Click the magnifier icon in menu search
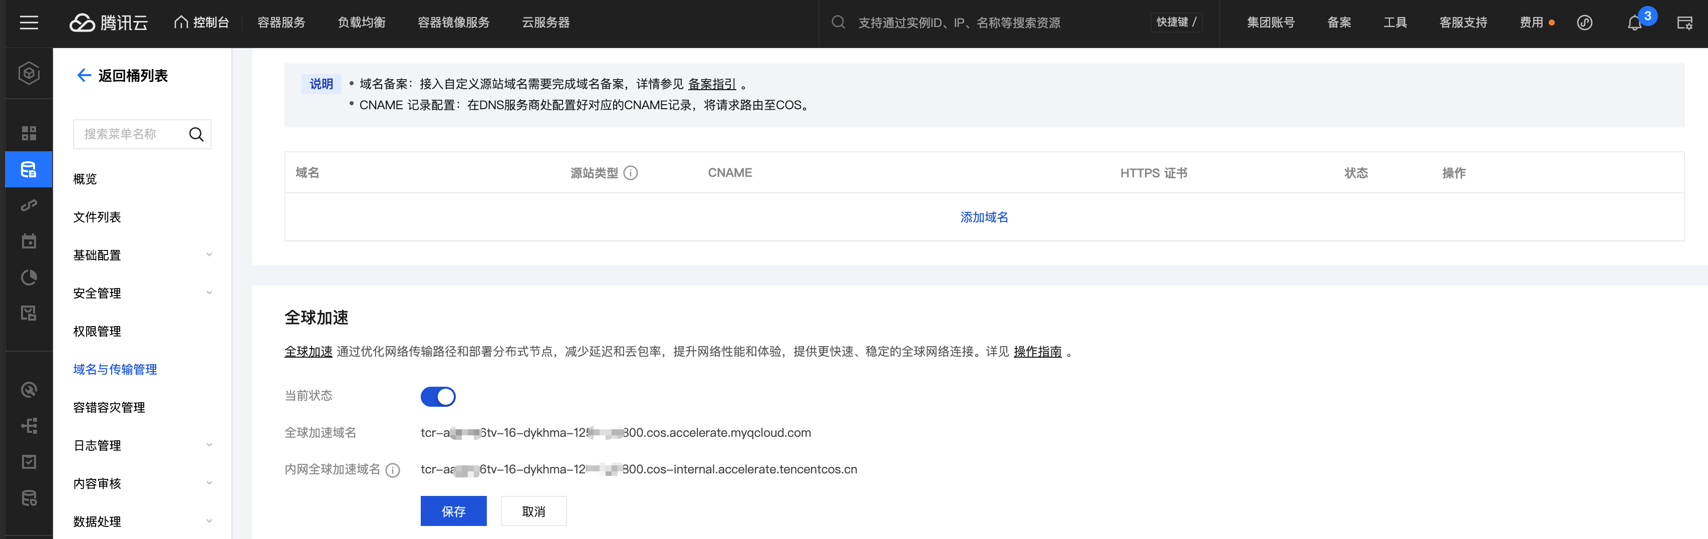 196,135
